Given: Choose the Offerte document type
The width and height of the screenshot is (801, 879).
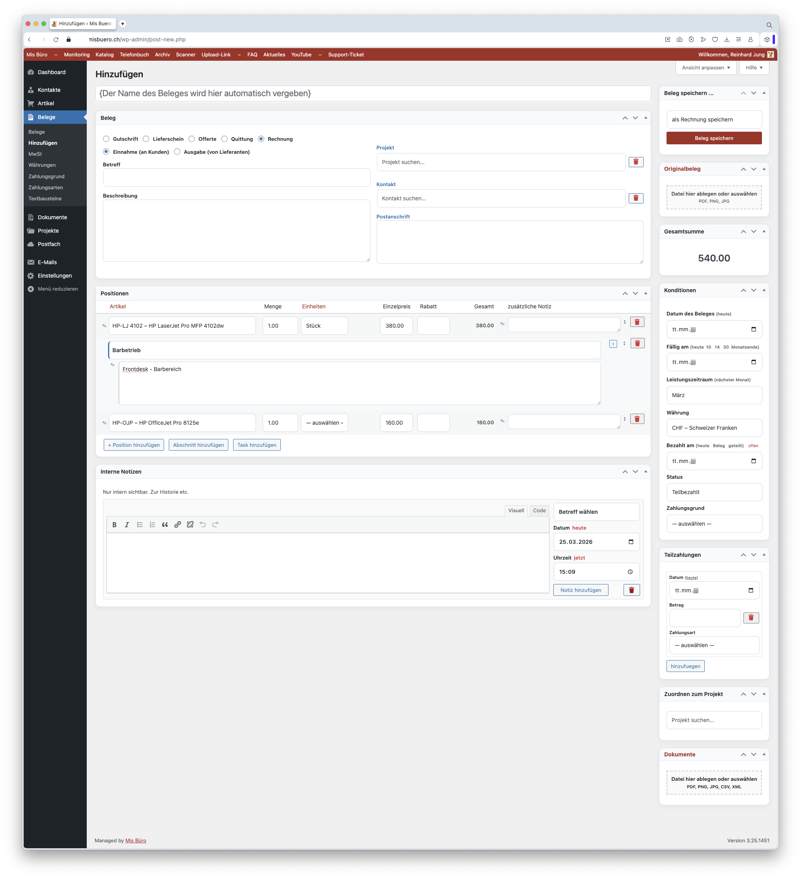Looking at the screenshot, I should (192, 139).
